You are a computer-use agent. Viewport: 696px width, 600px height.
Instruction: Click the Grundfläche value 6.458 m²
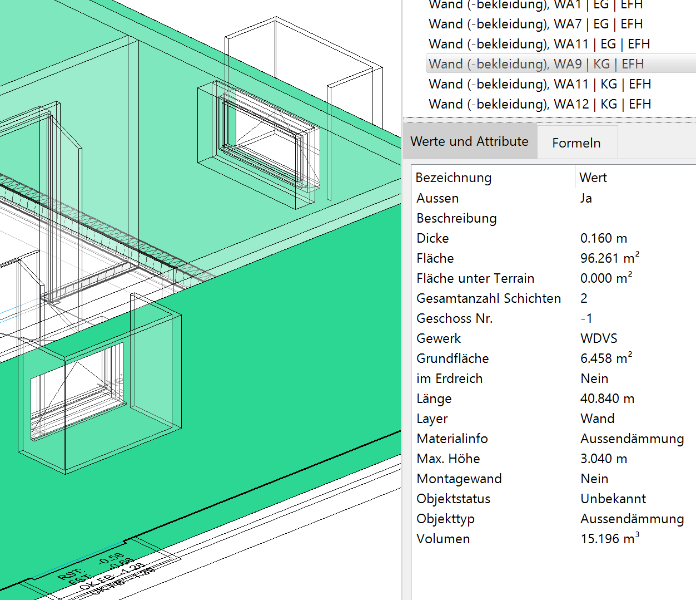(606, 358)
